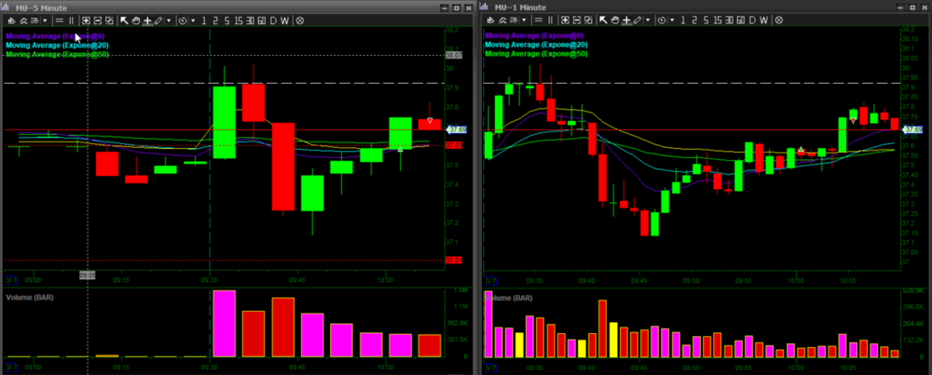Screen dimensions: 932x375
Task: Expand the clock dropdown arrow in MU 1 Minute toolbar
Action: tap(672, 20)
